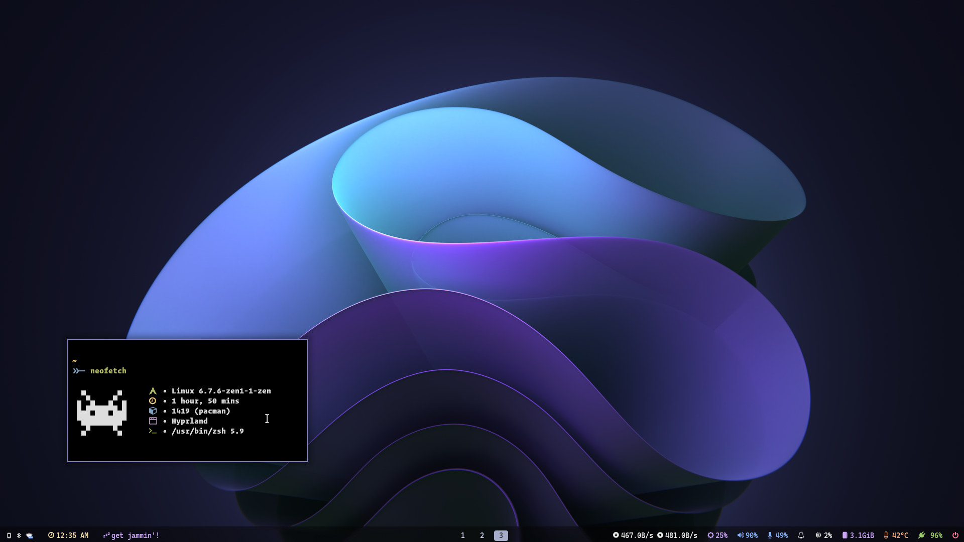
Task: Switch to workspace 1
Action: coord(462,535)
